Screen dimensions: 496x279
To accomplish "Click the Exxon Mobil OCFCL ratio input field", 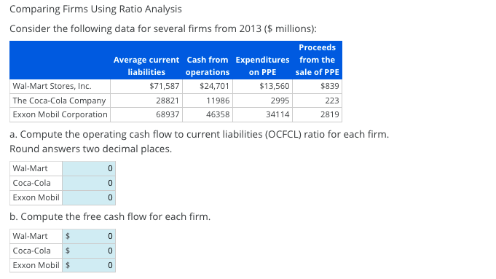I will (x=89, y=197).
